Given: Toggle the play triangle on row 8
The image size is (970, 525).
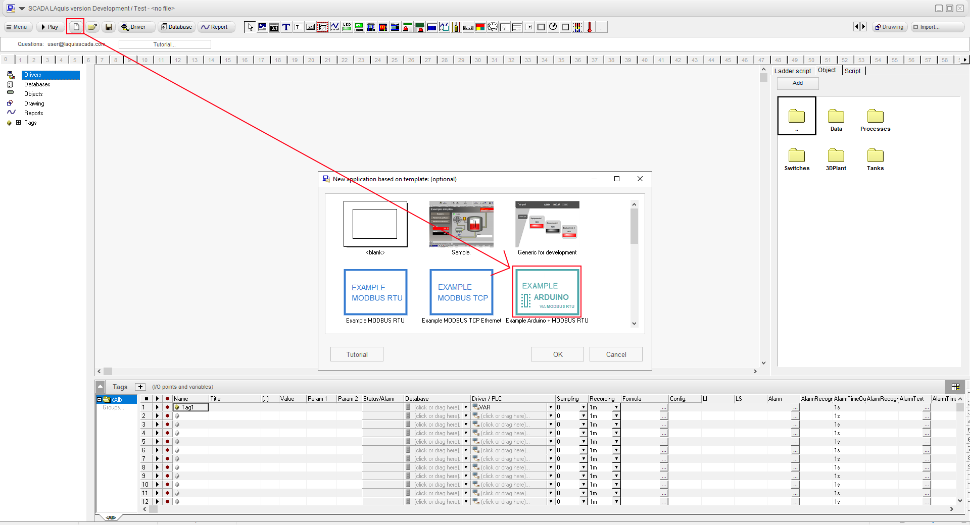Looking at the screenshot, I should point(157,467).
